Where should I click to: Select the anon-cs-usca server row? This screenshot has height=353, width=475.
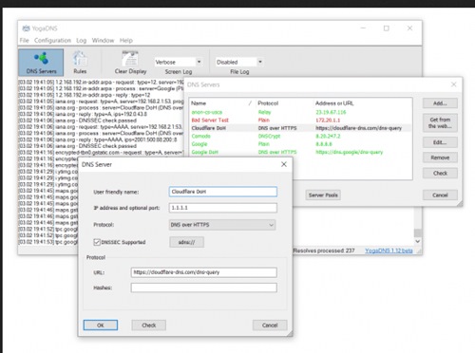point(300,112)
